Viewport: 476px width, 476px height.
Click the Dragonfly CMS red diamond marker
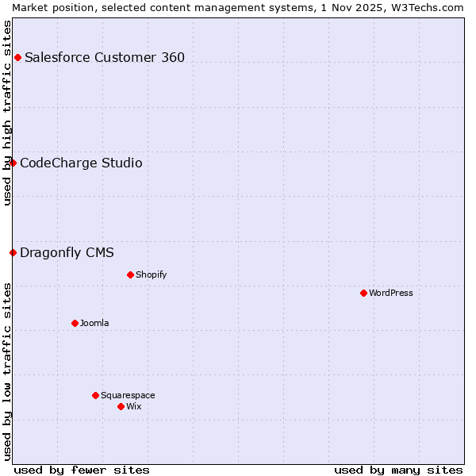13,252
